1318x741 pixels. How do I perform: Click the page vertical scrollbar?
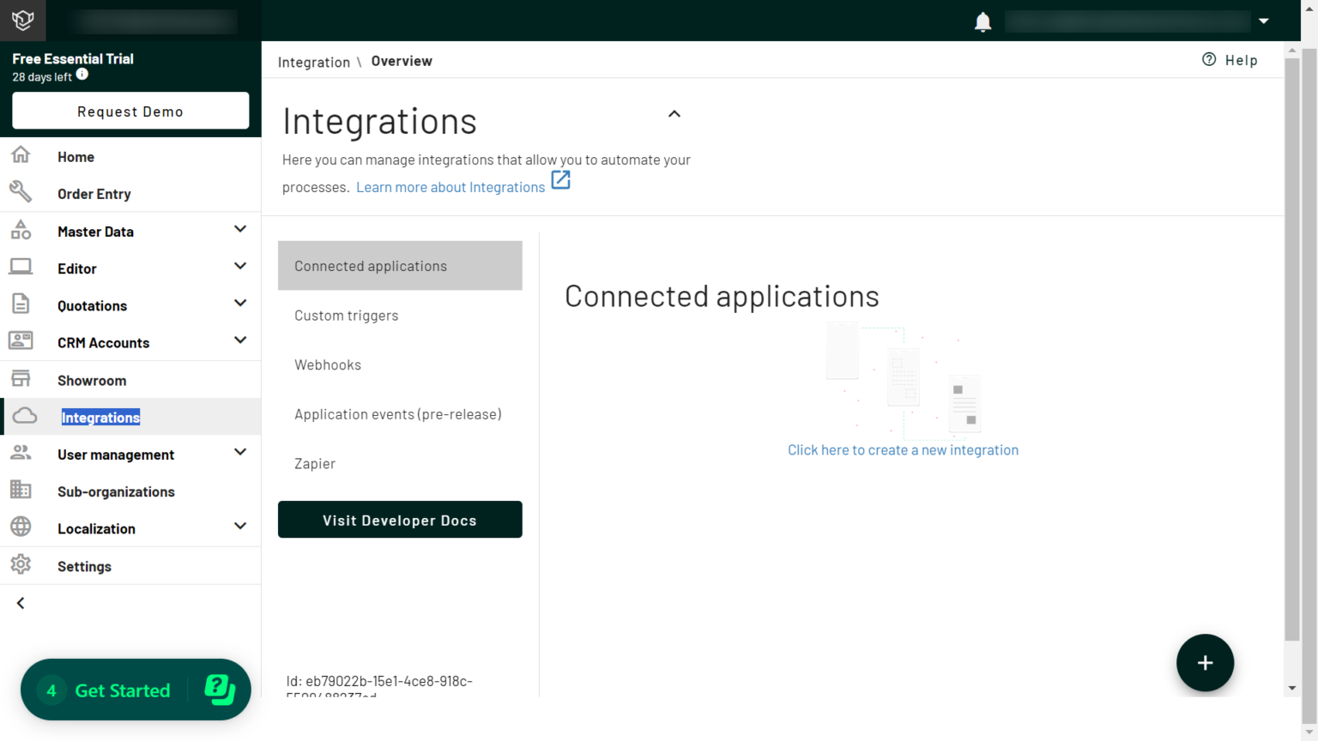coord(1292,343)
